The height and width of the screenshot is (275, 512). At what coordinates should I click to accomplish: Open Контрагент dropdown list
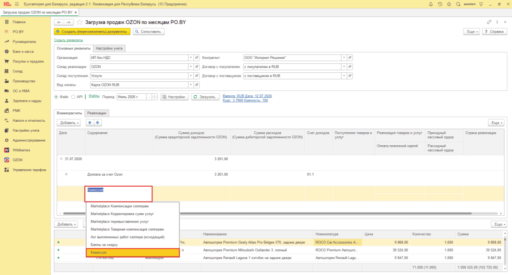click(x=344, y=58)
